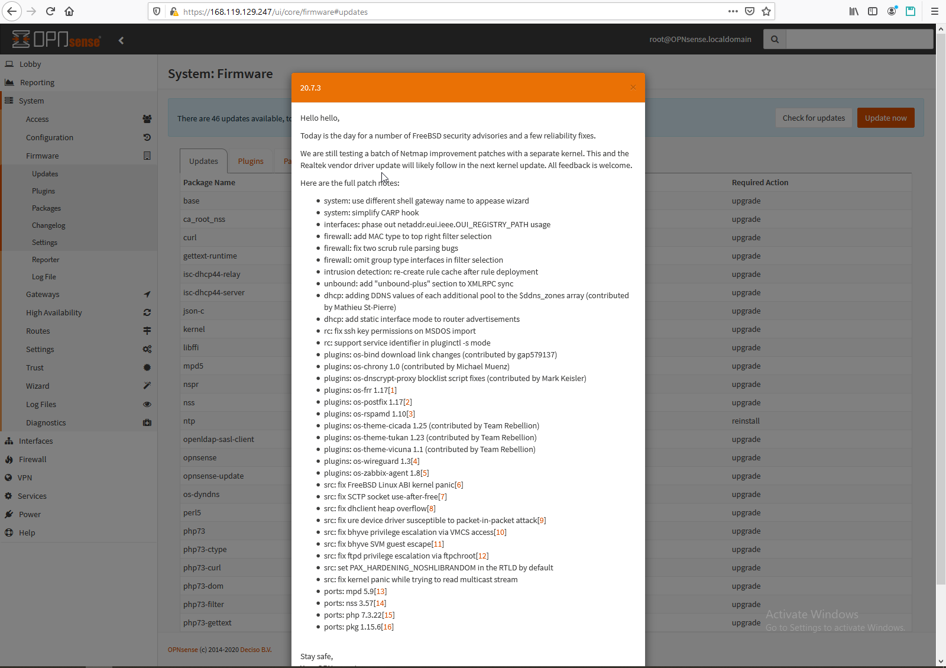
Task: Click the browser back arrow
Action: pyautogui.click(x=12, y=11)
